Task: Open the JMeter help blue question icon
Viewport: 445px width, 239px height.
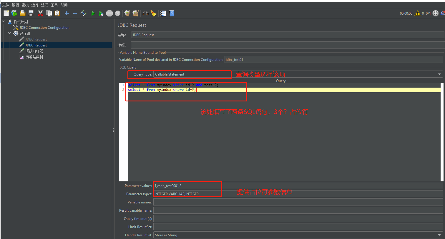Action: point(172,13)
